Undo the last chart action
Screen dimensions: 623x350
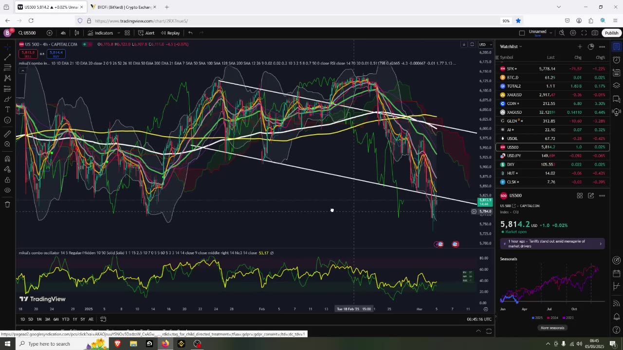point(190,33)
